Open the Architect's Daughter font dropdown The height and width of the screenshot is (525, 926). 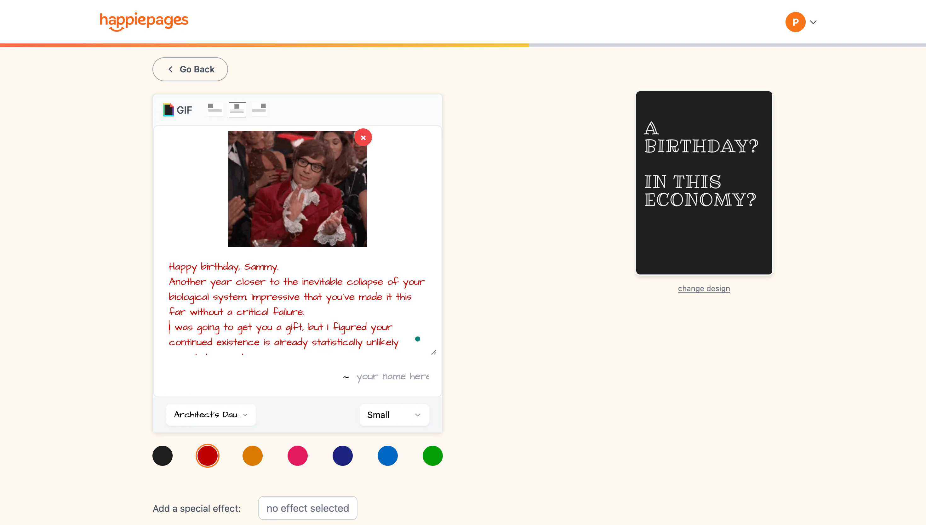tap(211, 415)
